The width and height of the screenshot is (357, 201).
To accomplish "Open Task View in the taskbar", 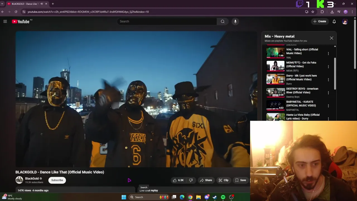I will pos(174,197).
